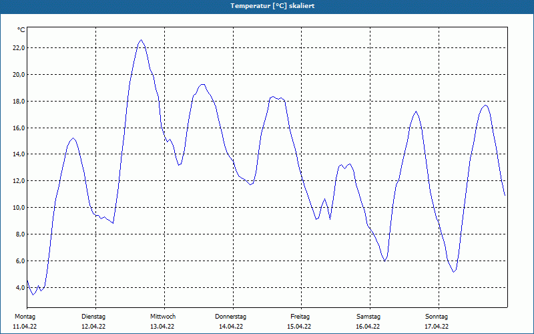
Task: Click the 22,0 axis label
Action: click(x=19, y=47)
